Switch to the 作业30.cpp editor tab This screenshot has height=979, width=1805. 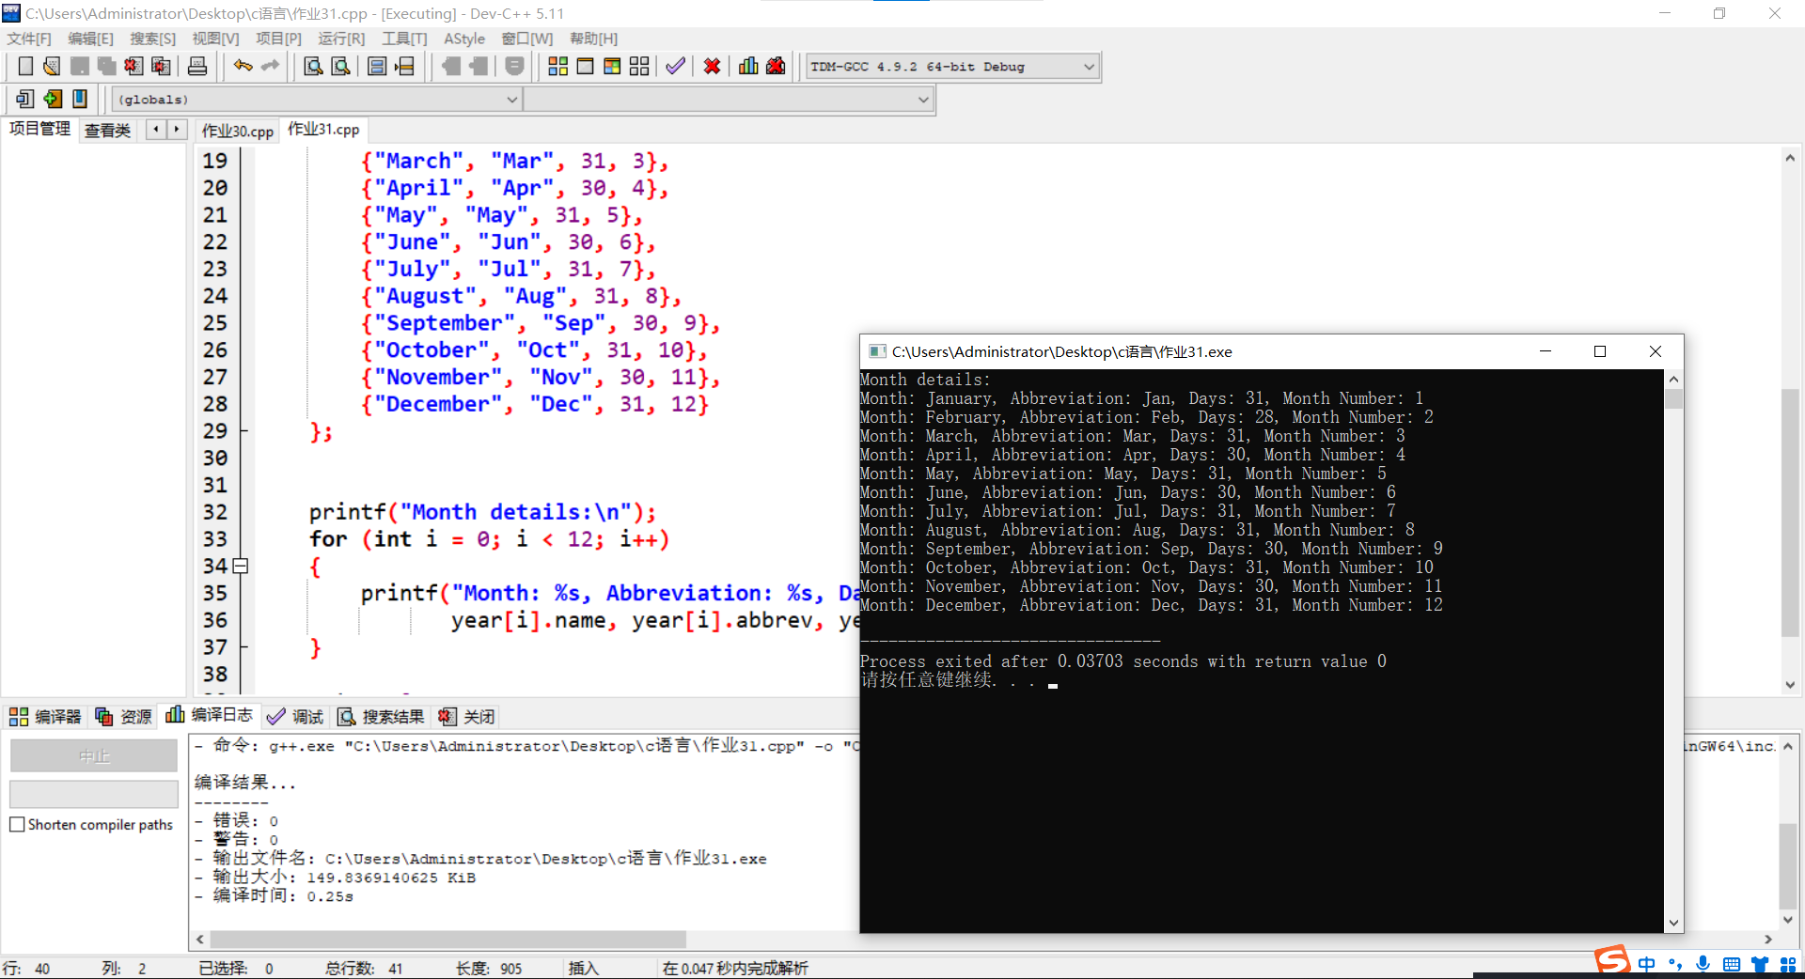pyautogui.click(x=237, y=131)
